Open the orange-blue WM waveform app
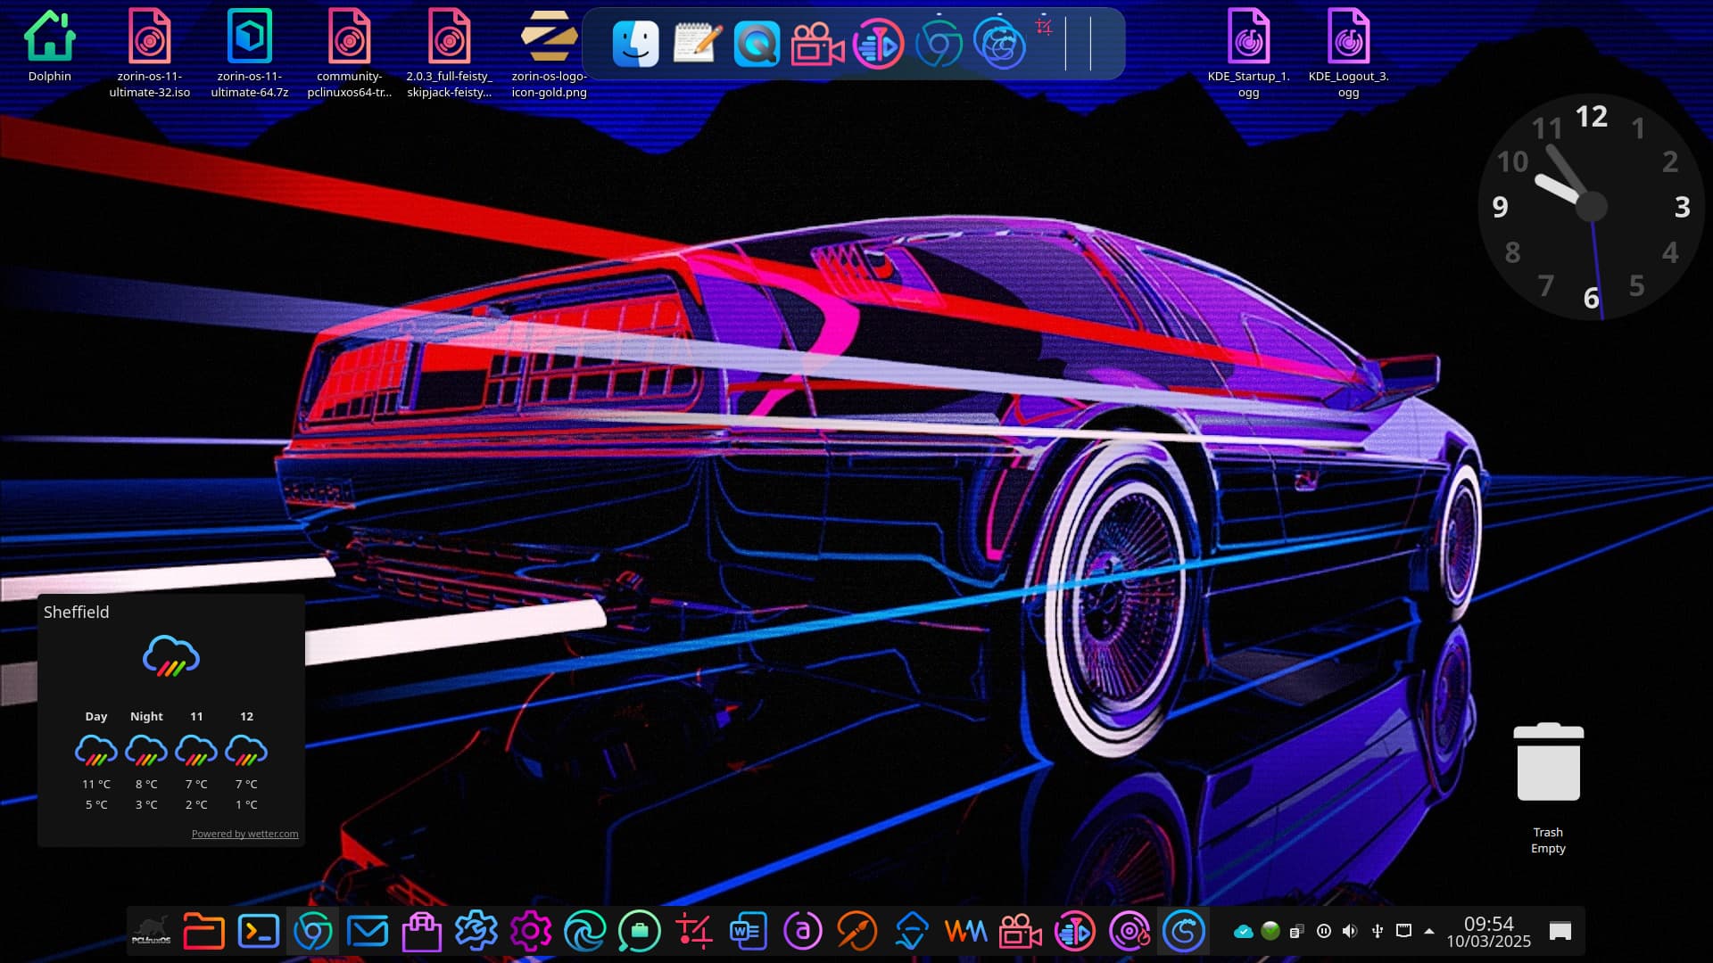 (x=966, y=931)
